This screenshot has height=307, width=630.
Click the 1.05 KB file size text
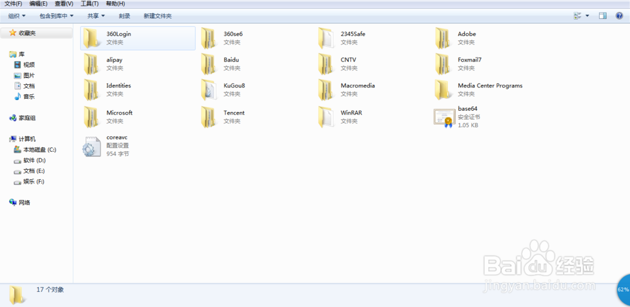pyautogui.click(x=468, y=125)
